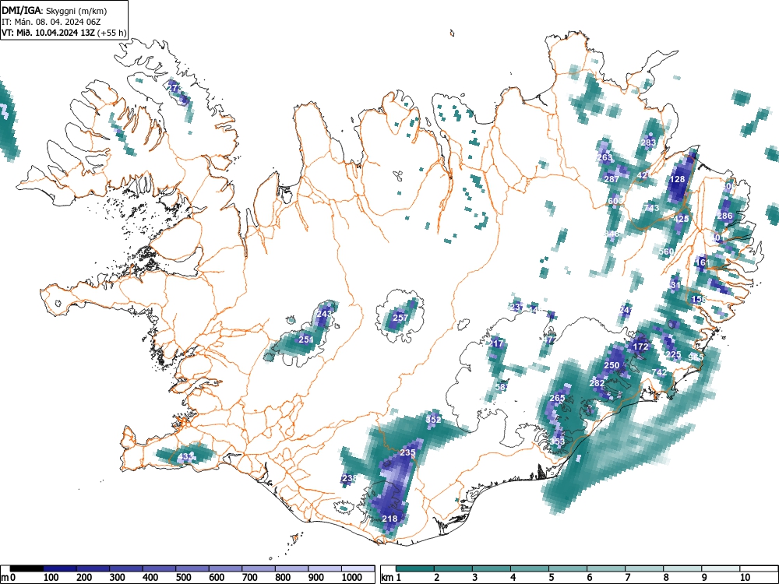The height and width of the screenshot is (584, 779).
Task: Click the 743 visibility value
Action: pyautogui.click(x=651, y=208)
